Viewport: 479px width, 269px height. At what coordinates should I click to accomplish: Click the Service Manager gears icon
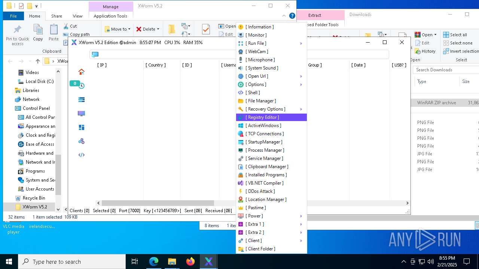coord(241,158)
